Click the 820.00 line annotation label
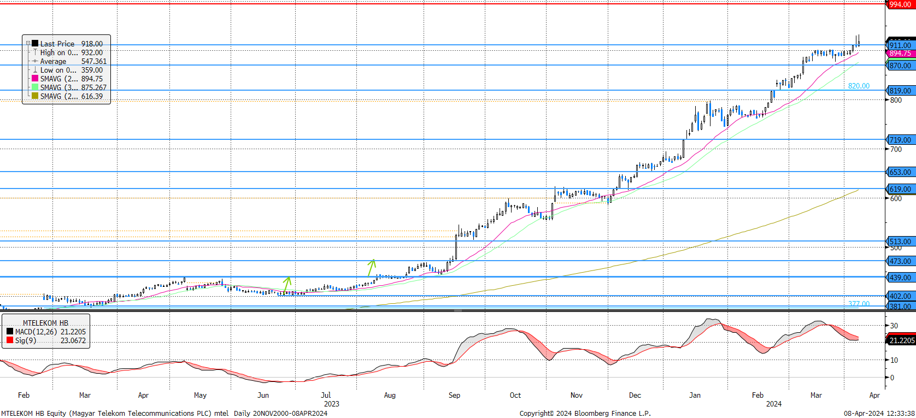Screen dimensions: 916x418 [859, 86]
